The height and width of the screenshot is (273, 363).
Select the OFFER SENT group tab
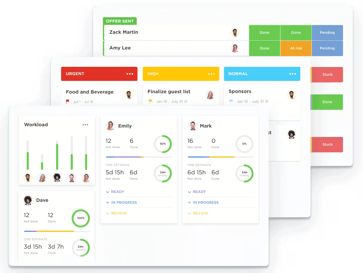pos(120,21)
